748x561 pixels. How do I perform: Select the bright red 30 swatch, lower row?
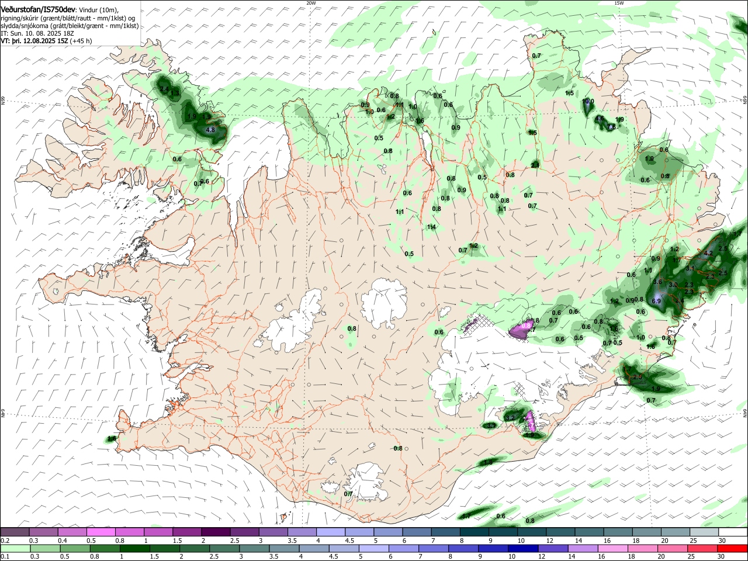pos(733,548)
